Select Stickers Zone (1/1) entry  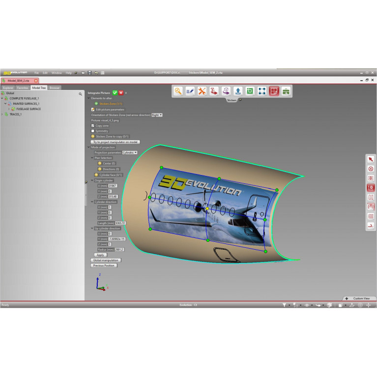(111, 104)
